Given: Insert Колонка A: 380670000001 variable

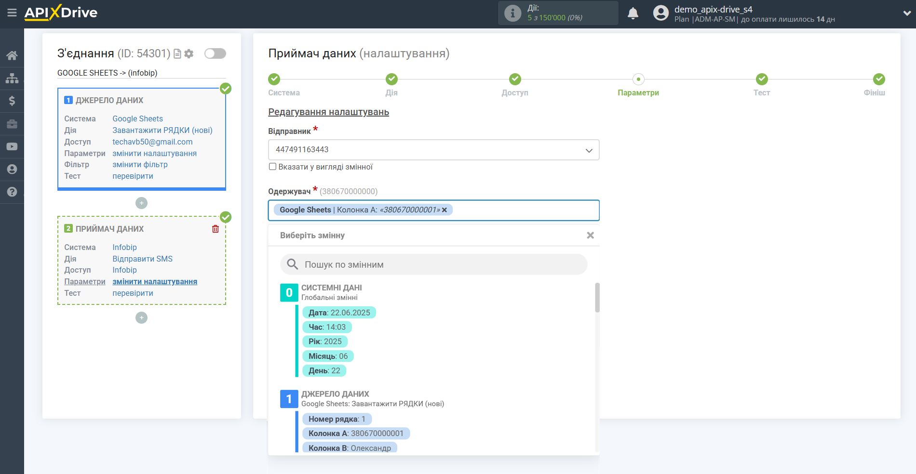Looking at the screenshot, I should [356, 434].
